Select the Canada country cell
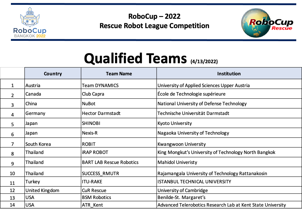The width and height of the screenshot is (302, 209). pyautogui.click(x=53, y=94)
